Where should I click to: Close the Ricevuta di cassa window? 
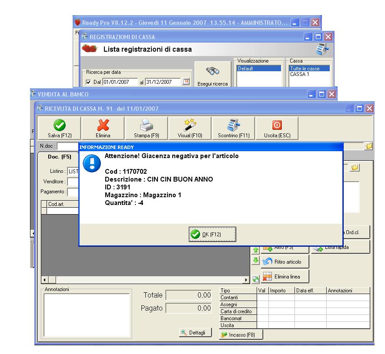[x=369, y=108]
